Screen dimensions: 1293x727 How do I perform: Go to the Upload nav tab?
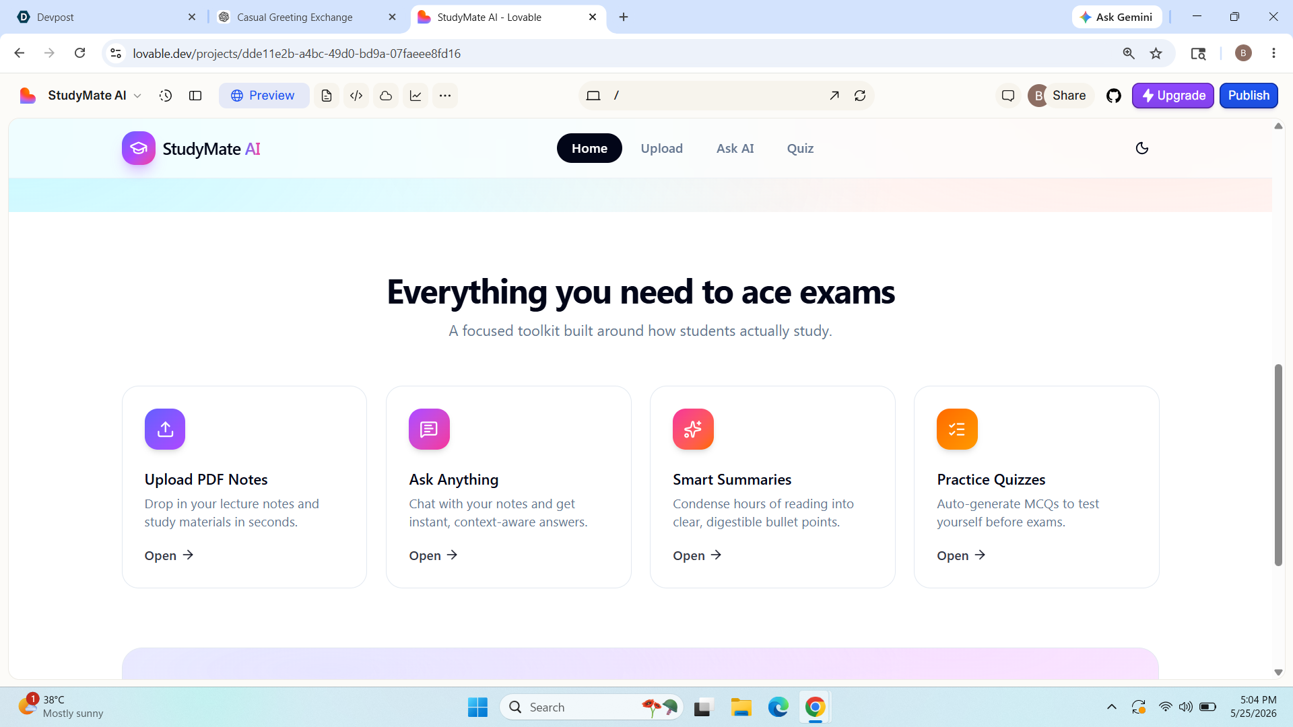coord(661,148)
